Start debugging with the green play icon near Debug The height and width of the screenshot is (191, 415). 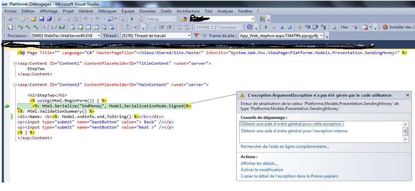[132, 19]
